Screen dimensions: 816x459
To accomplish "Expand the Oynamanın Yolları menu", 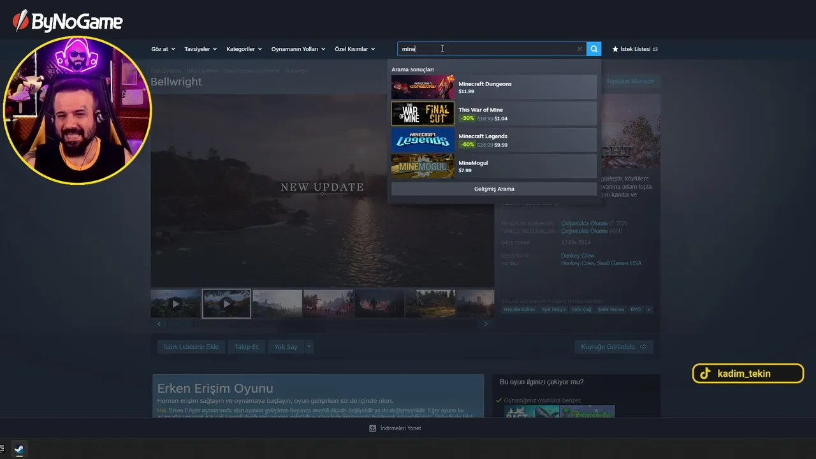I will click(x=298, y=49).
